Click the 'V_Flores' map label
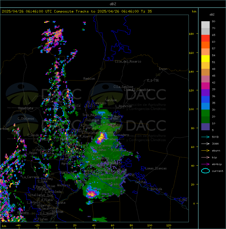 pyautogui.click(x=41, y=219)
